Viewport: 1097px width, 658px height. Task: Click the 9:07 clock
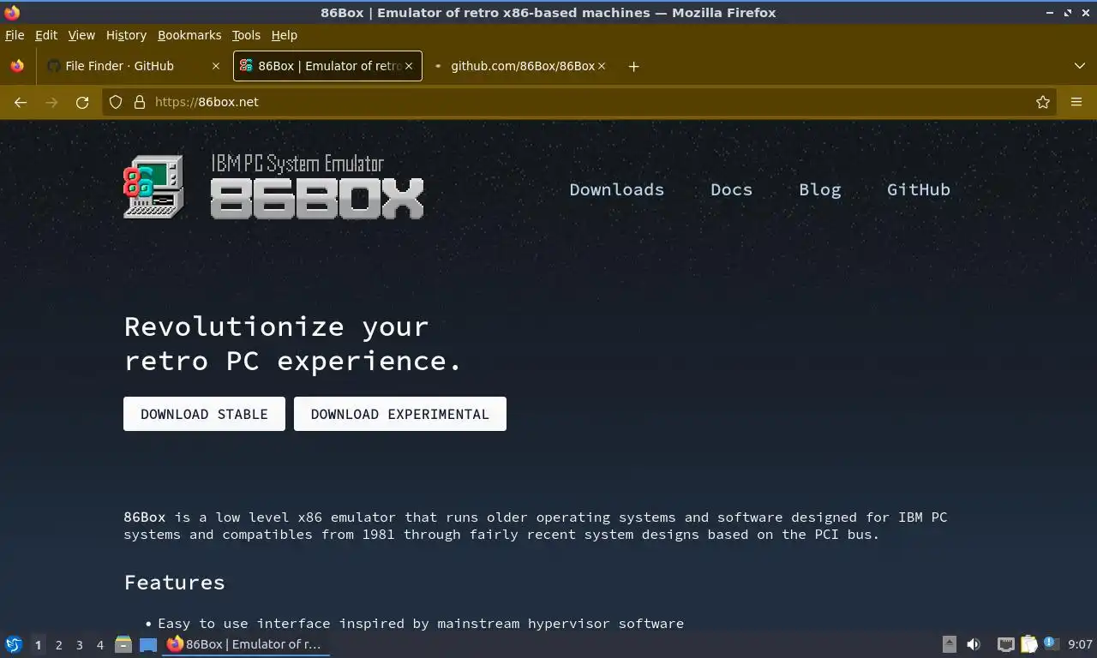(1080, 644)
